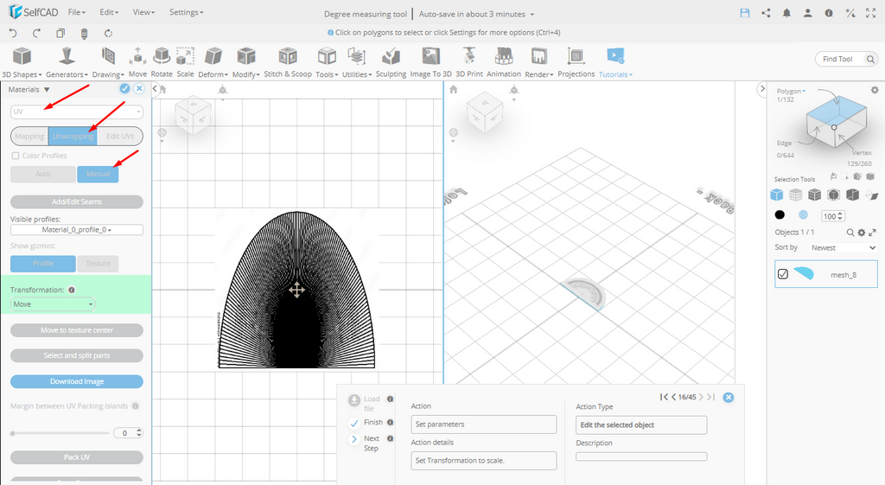Switch to the Edit UVs tab
Screen dimensions: 885x485
point(119,136)
